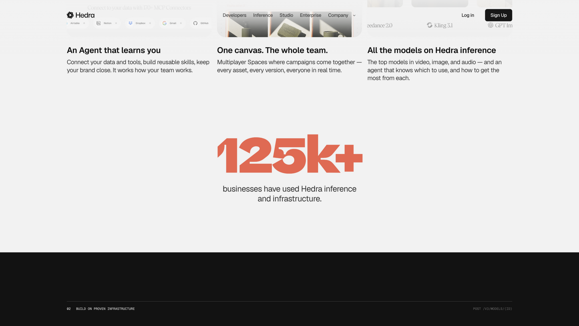Screen dimensions: 579x326
Task: Open the Developers nav item
Action: 234,15
